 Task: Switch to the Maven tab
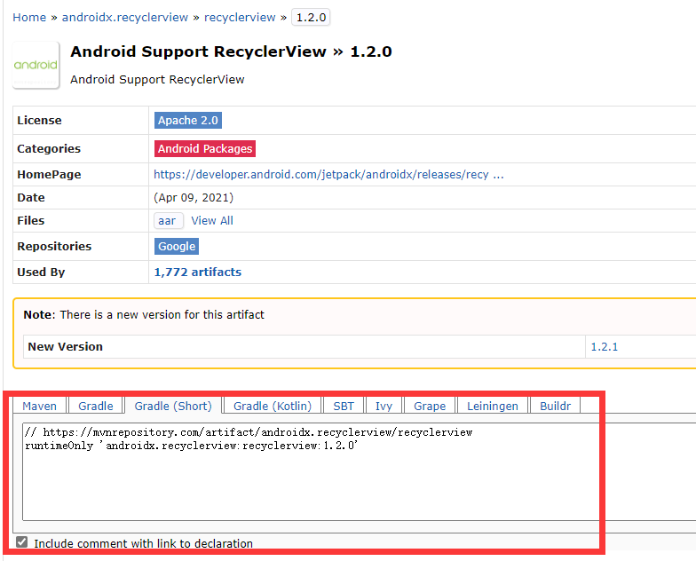(x=39, y=406)
